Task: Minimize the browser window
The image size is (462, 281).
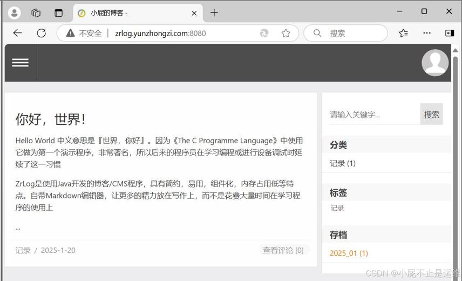Action: (x=399, y=11)
